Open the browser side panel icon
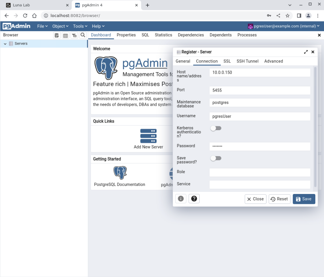 299,16
